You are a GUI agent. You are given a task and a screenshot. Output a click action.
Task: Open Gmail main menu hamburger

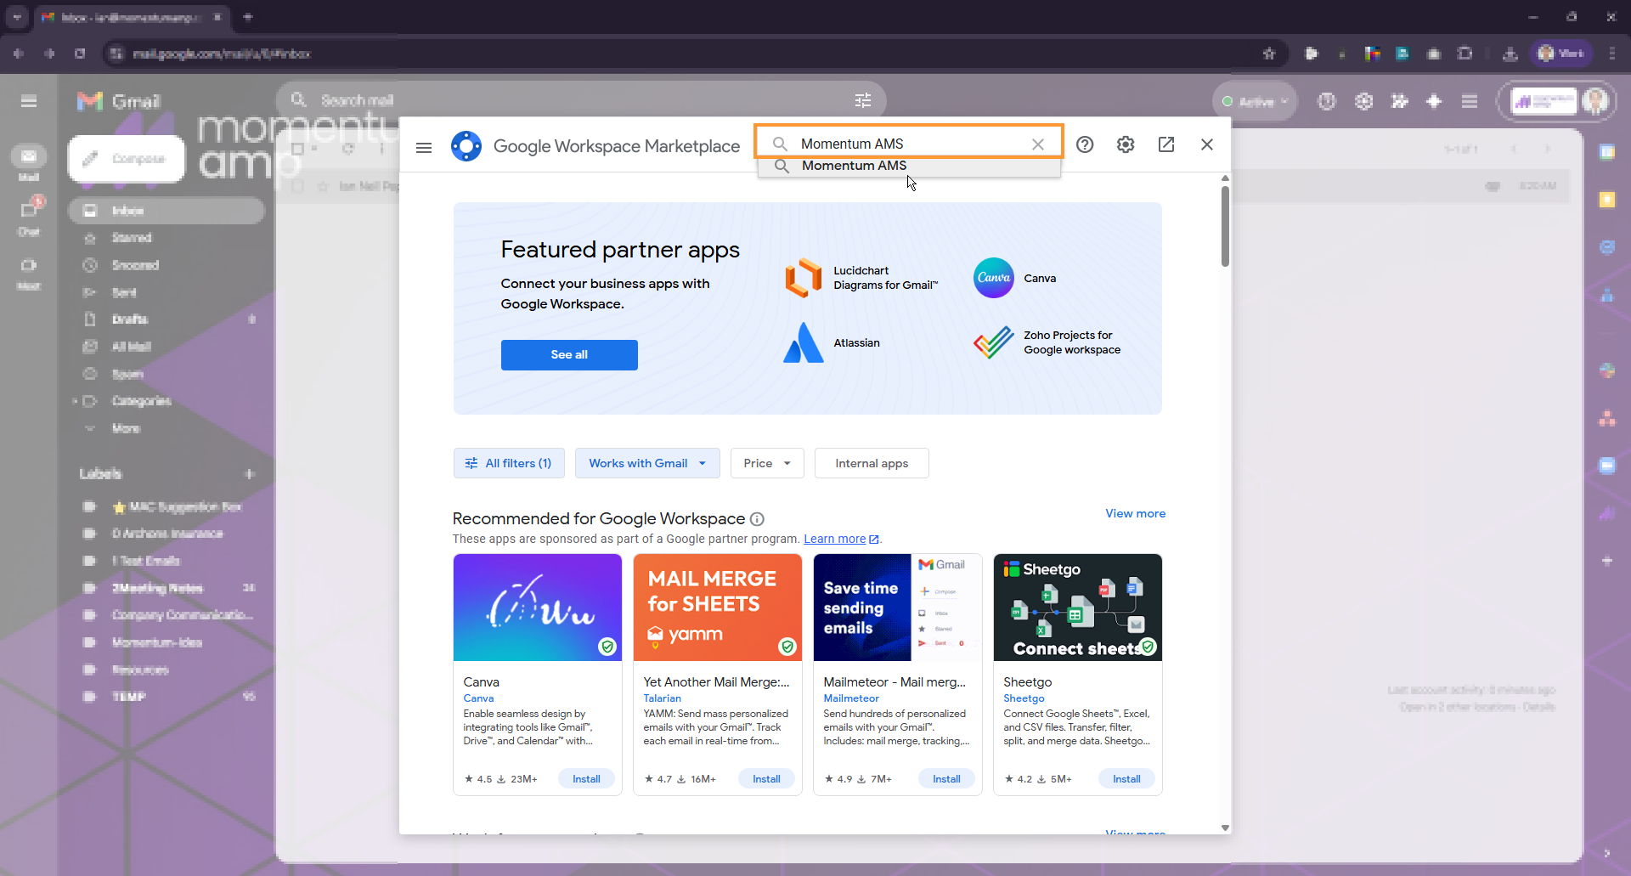pyautogui.click(x=29, y=101)
